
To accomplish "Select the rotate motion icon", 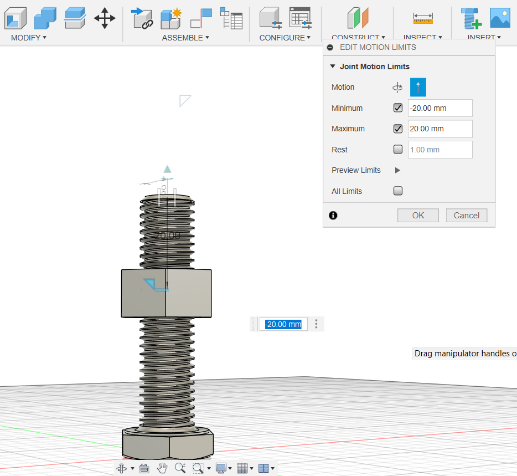I will click(397, 87).
